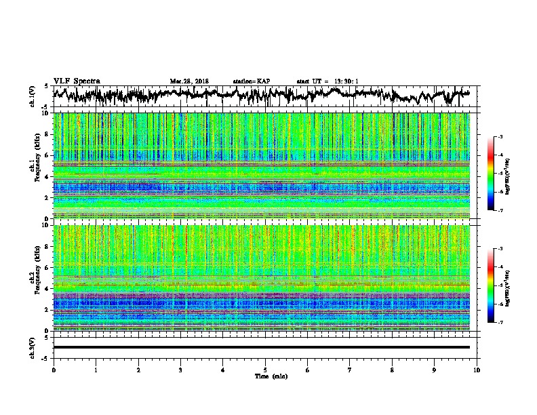
Task: Click the "2" kHz tick on ch.1 axis
Action: 47,198
